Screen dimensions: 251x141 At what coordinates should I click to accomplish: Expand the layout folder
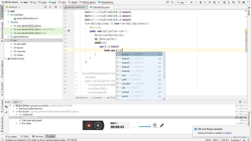(11, 48)
